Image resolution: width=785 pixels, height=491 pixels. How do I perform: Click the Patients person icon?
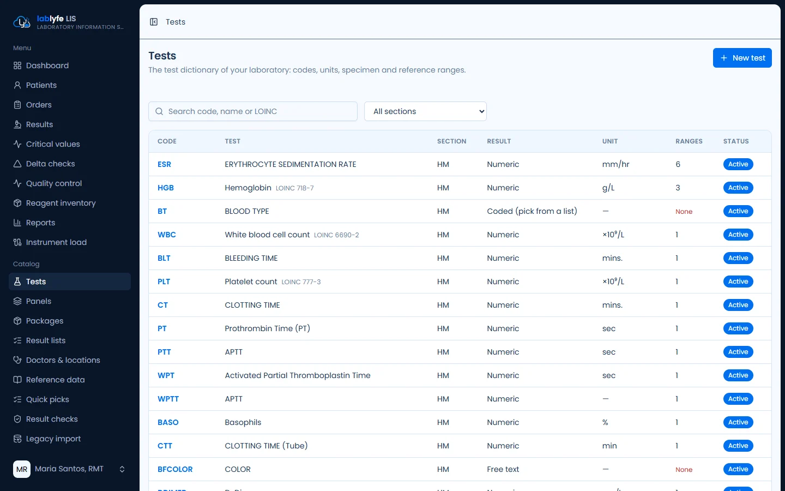coord(17,85)
